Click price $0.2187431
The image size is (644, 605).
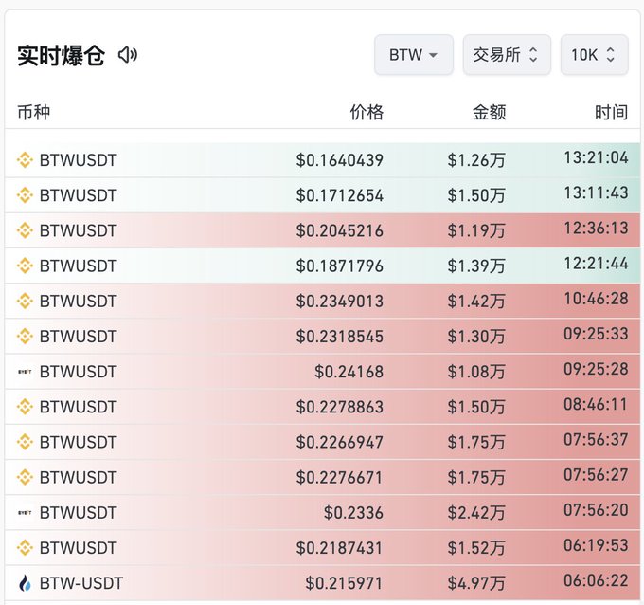click(340, 548)
